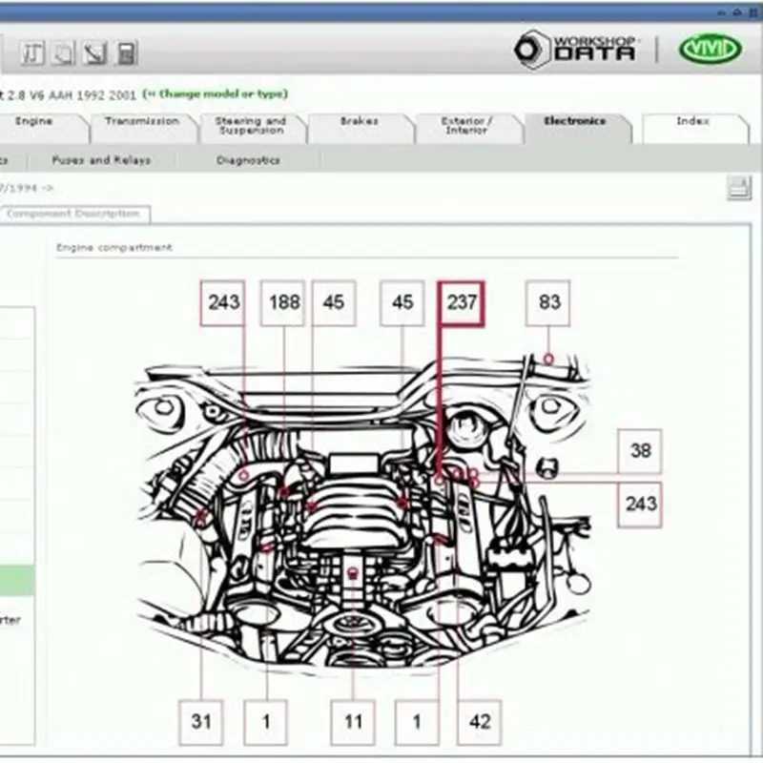Open the calculator toolbar icon
This screenshot has width=763, height=763.
click(x=126, y=52)
